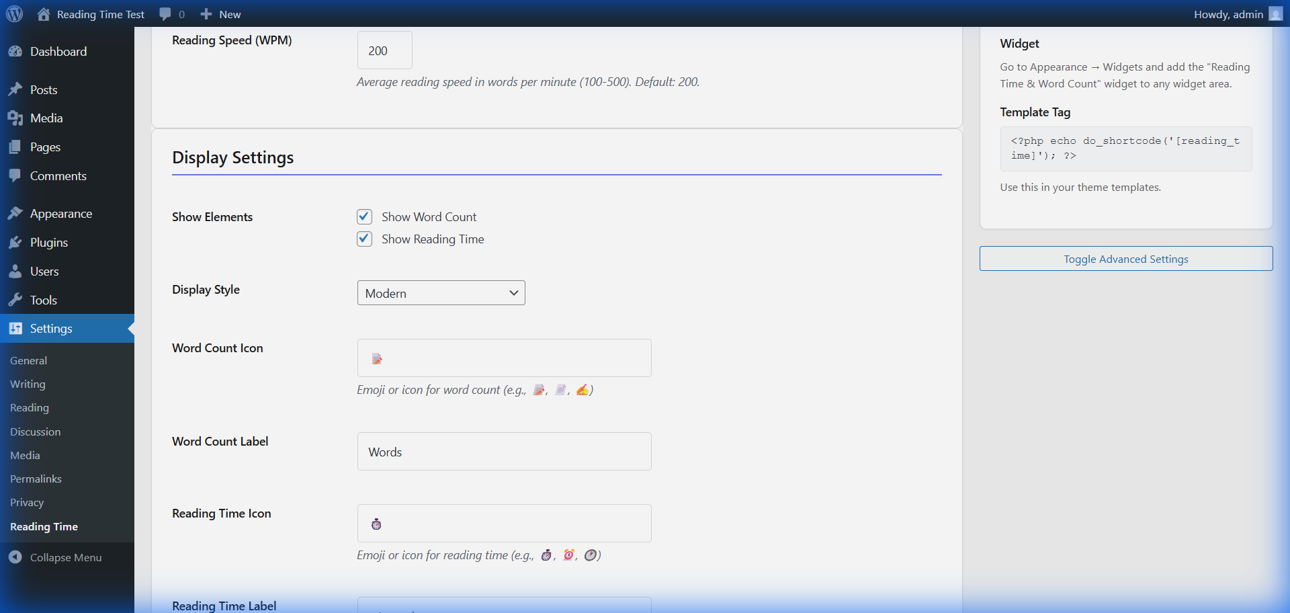
Task: Click the Widget heading text
Action: (1019, 44)
